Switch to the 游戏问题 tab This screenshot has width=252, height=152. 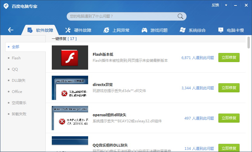[155, 30]
